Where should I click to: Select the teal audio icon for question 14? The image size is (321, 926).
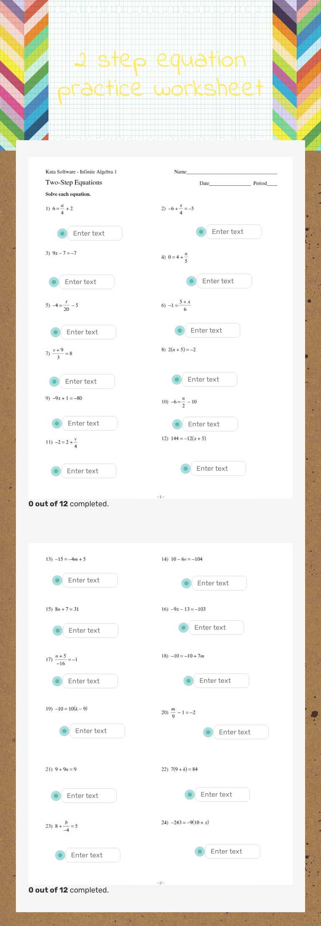pyautogui.click(x=186, y=583)
